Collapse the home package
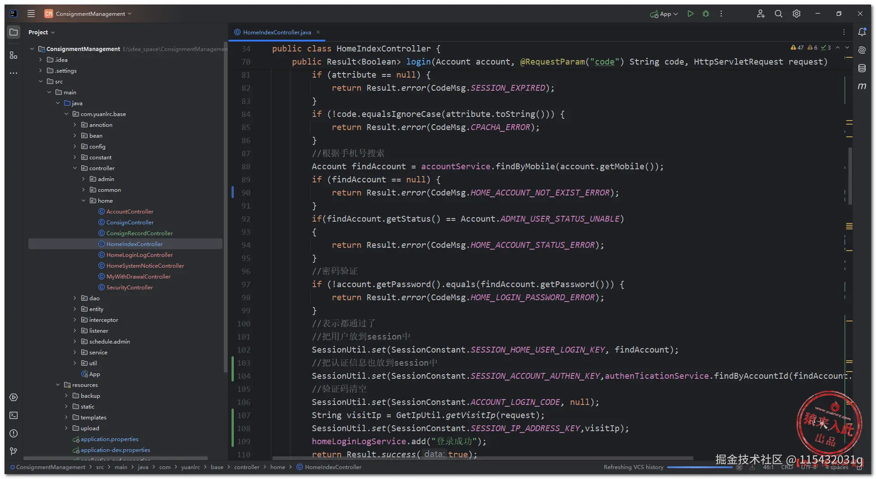 [83, 200]
